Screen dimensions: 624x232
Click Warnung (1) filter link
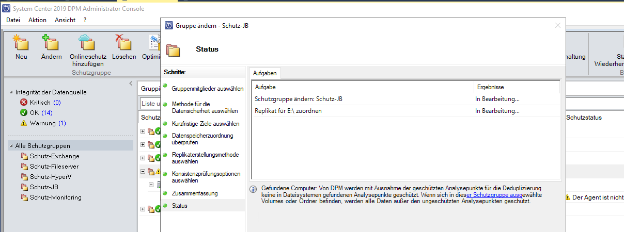48,123
